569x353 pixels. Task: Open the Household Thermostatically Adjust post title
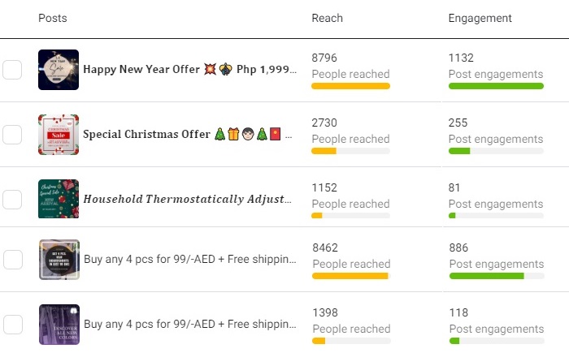(x=189, y=199)
